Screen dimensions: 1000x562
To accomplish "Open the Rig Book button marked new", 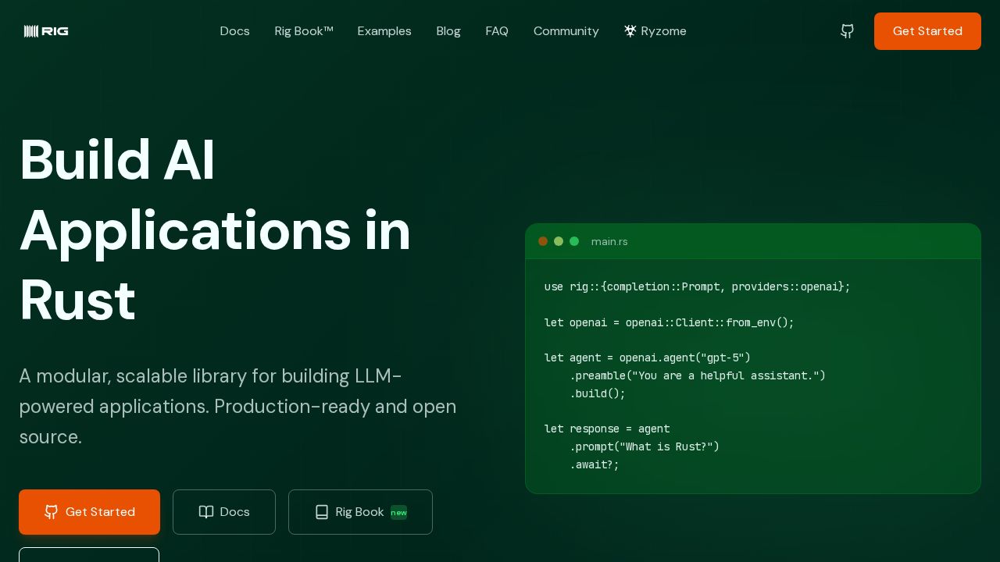I will tap(360, 512).
